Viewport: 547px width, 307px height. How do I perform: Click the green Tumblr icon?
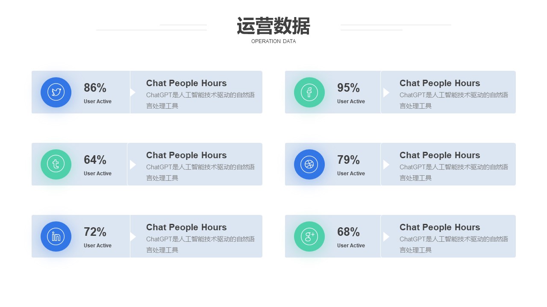point(56,164)
